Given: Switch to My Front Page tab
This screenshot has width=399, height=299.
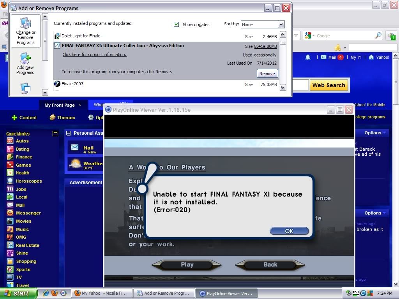Looking at the screenshot, I should [x=60, y=105].
